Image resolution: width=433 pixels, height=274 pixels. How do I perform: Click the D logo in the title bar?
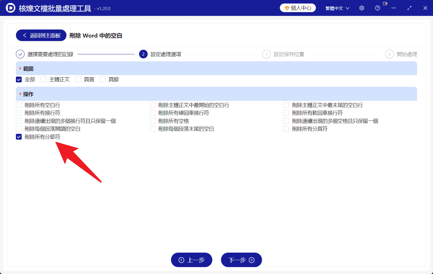[10, 8]
